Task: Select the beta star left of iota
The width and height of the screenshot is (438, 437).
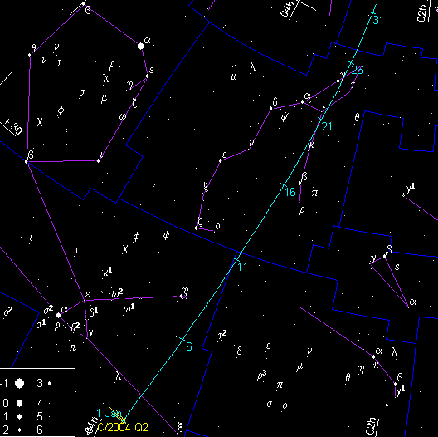Action: point(27,161)
